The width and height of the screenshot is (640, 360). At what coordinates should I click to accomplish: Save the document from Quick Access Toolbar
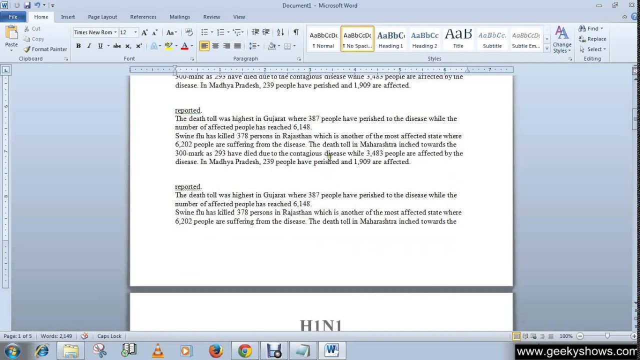point(27,5)
